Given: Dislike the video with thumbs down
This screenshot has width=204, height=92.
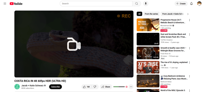Looking at the screenshot, I should (95, 87).
